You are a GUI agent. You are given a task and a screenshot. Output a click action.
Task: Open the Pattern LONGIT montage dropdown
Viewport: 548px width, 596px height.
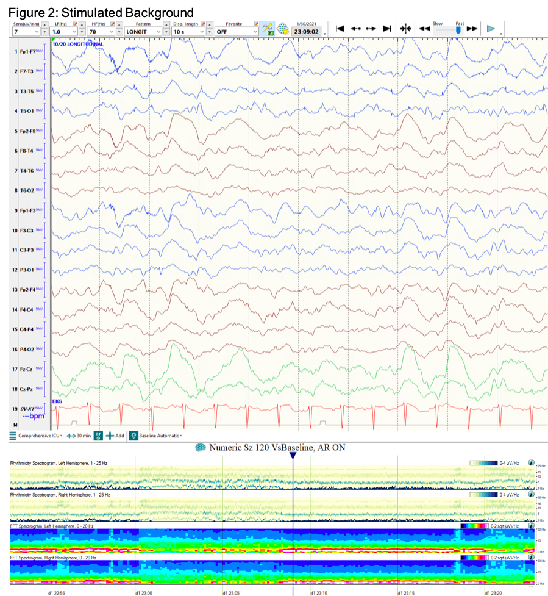coord(158,31)
